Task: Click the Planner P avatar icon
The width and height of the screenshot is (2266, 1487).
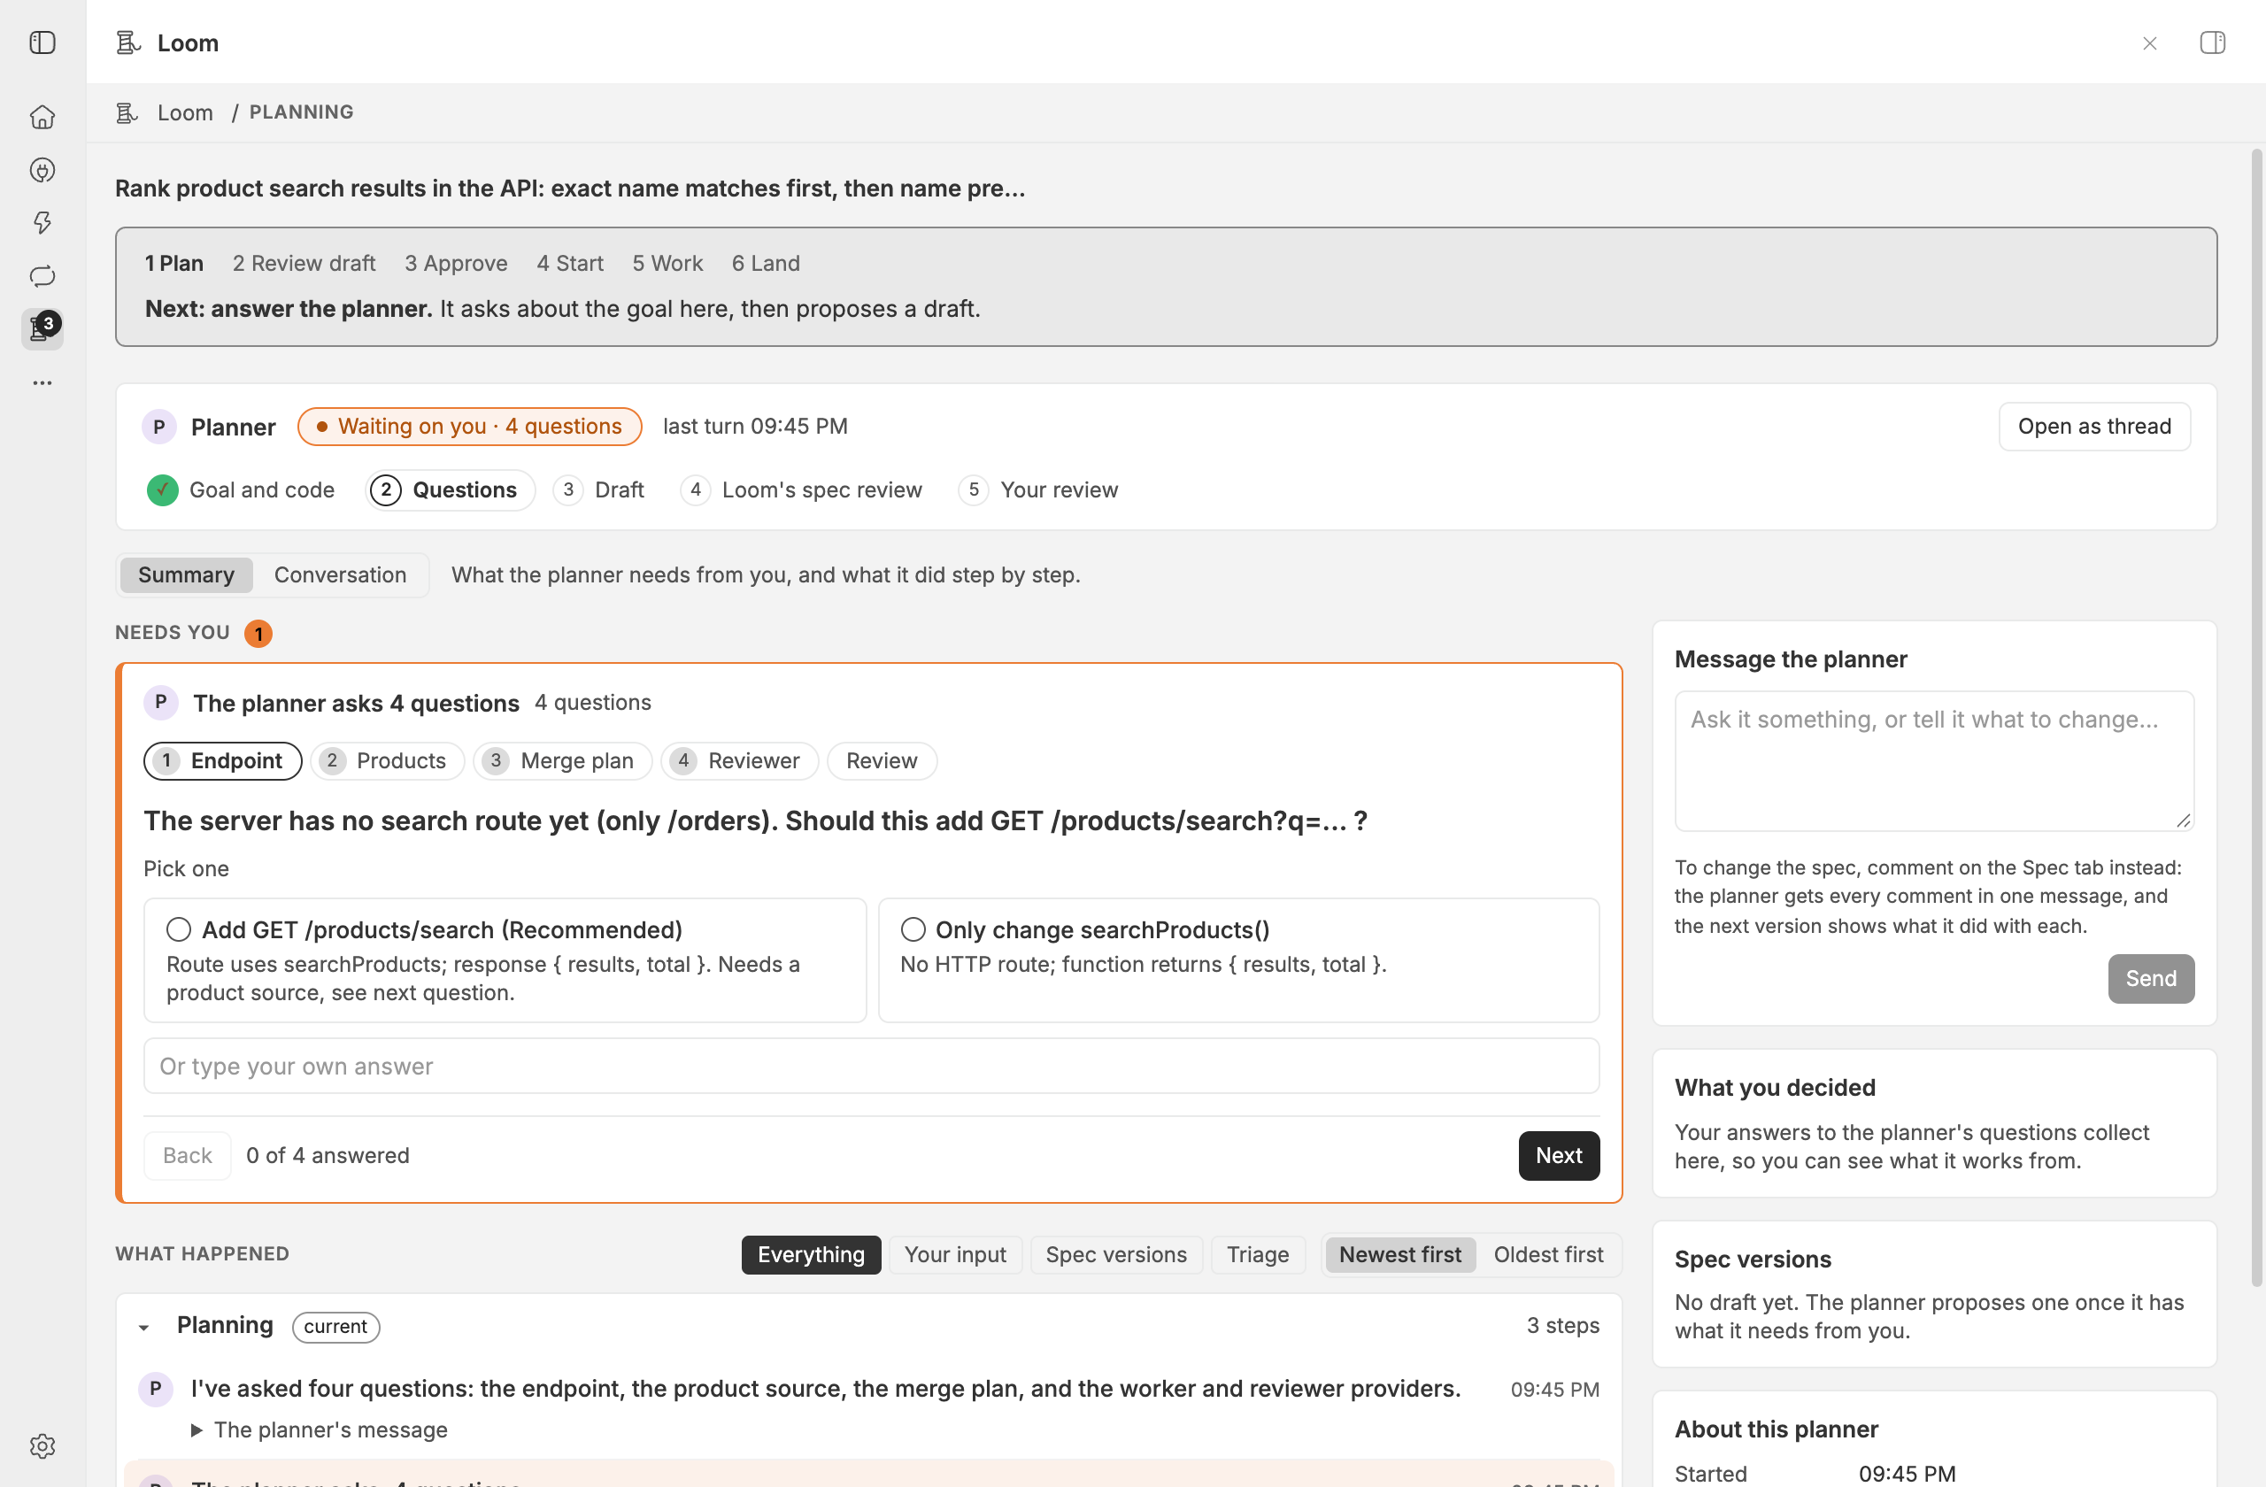Action: pos(160,427)
